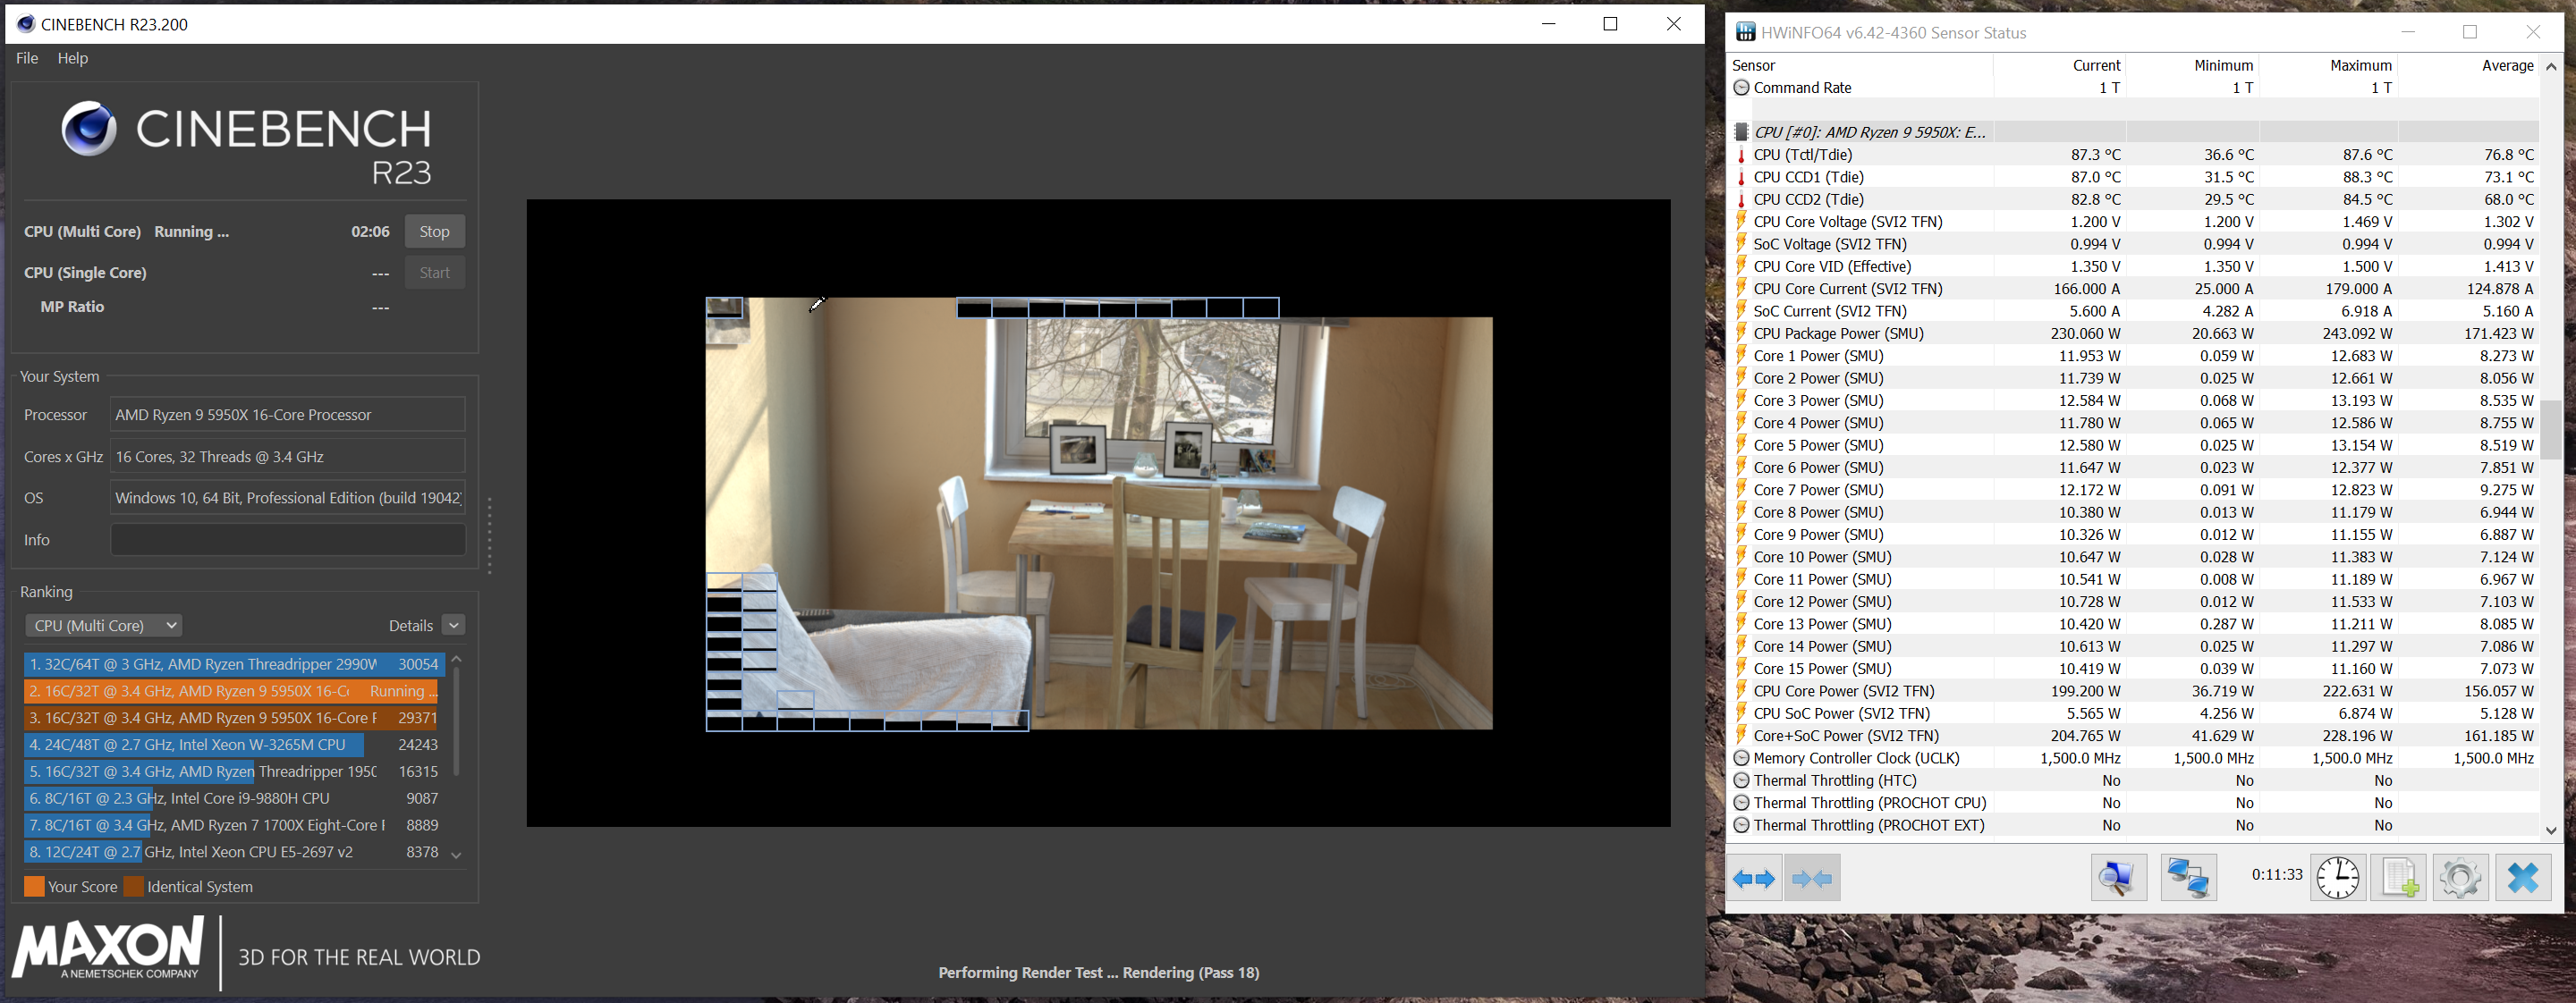Click Start for CPU Single Core test
The width and height of the screenshot is (2576, 1003).
pos(434,273)
